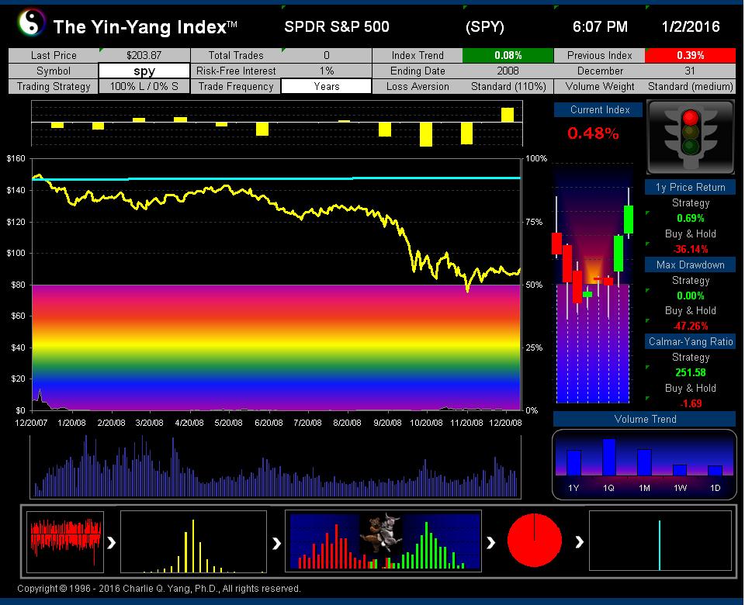
Task: Click the Risk-Free Interest 1% value
Action: 326,71
